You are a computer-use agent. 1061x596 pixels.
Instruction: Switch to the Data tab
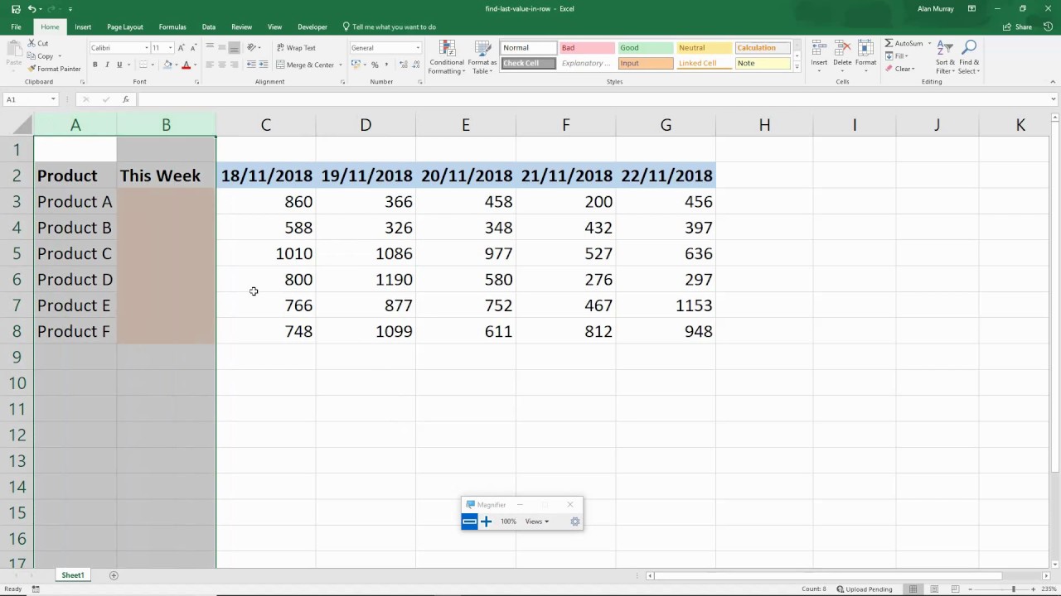point(209,26)
